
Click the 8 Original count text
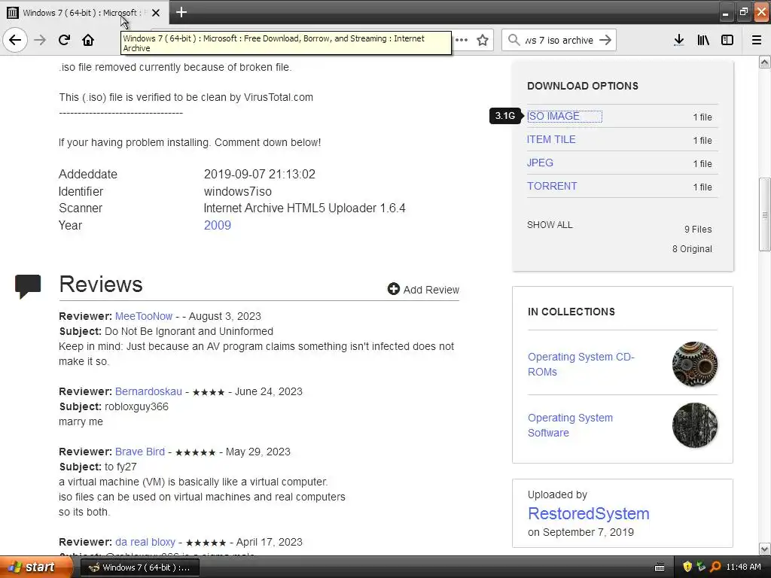(x=692, y=248)
